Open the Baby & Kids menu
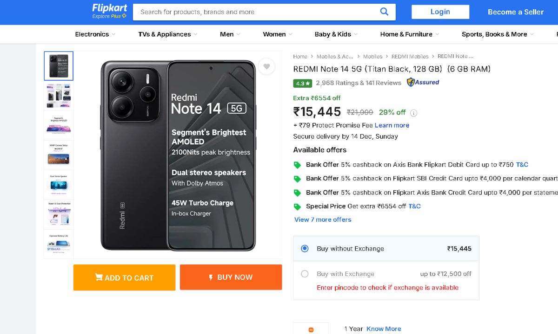This screenshot has height=334, width=558. click(x=336, y=34)
